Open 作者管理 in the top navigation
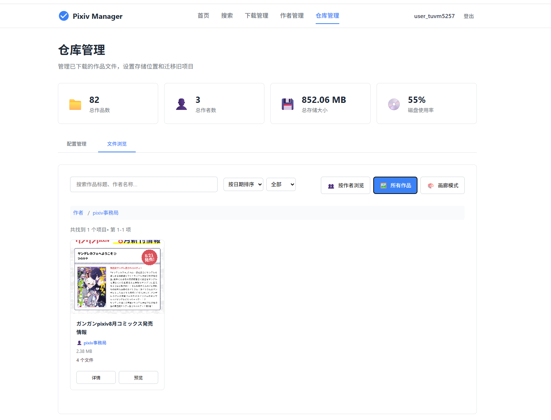Image resolution: width=551 pixels, height=420 pixels. coord(292,15)
